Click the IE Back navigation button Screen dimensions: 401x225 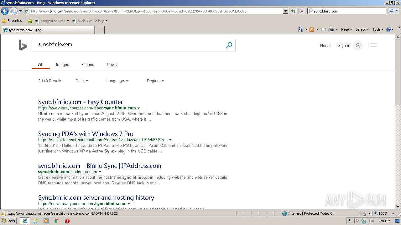pos(5,11)
